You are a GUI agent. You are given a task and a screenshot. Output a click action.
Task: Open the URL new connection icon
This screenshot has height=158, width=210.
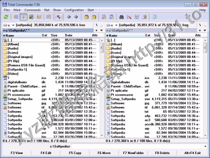pyautogui.click(x=111, y=17)
